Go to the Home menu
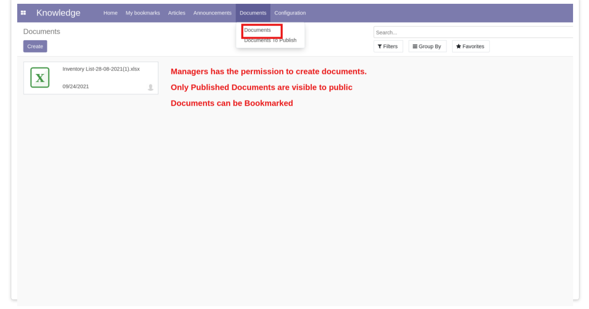This screenshot has width=589, height=309. point(110,13)
